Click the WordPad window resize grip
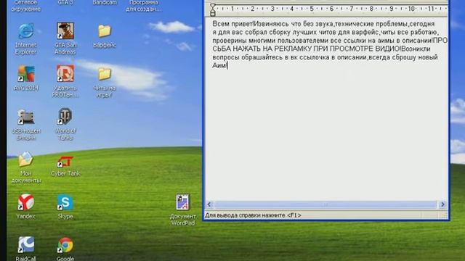This screenshot has height=261, width=465. [x=444, y=216]
